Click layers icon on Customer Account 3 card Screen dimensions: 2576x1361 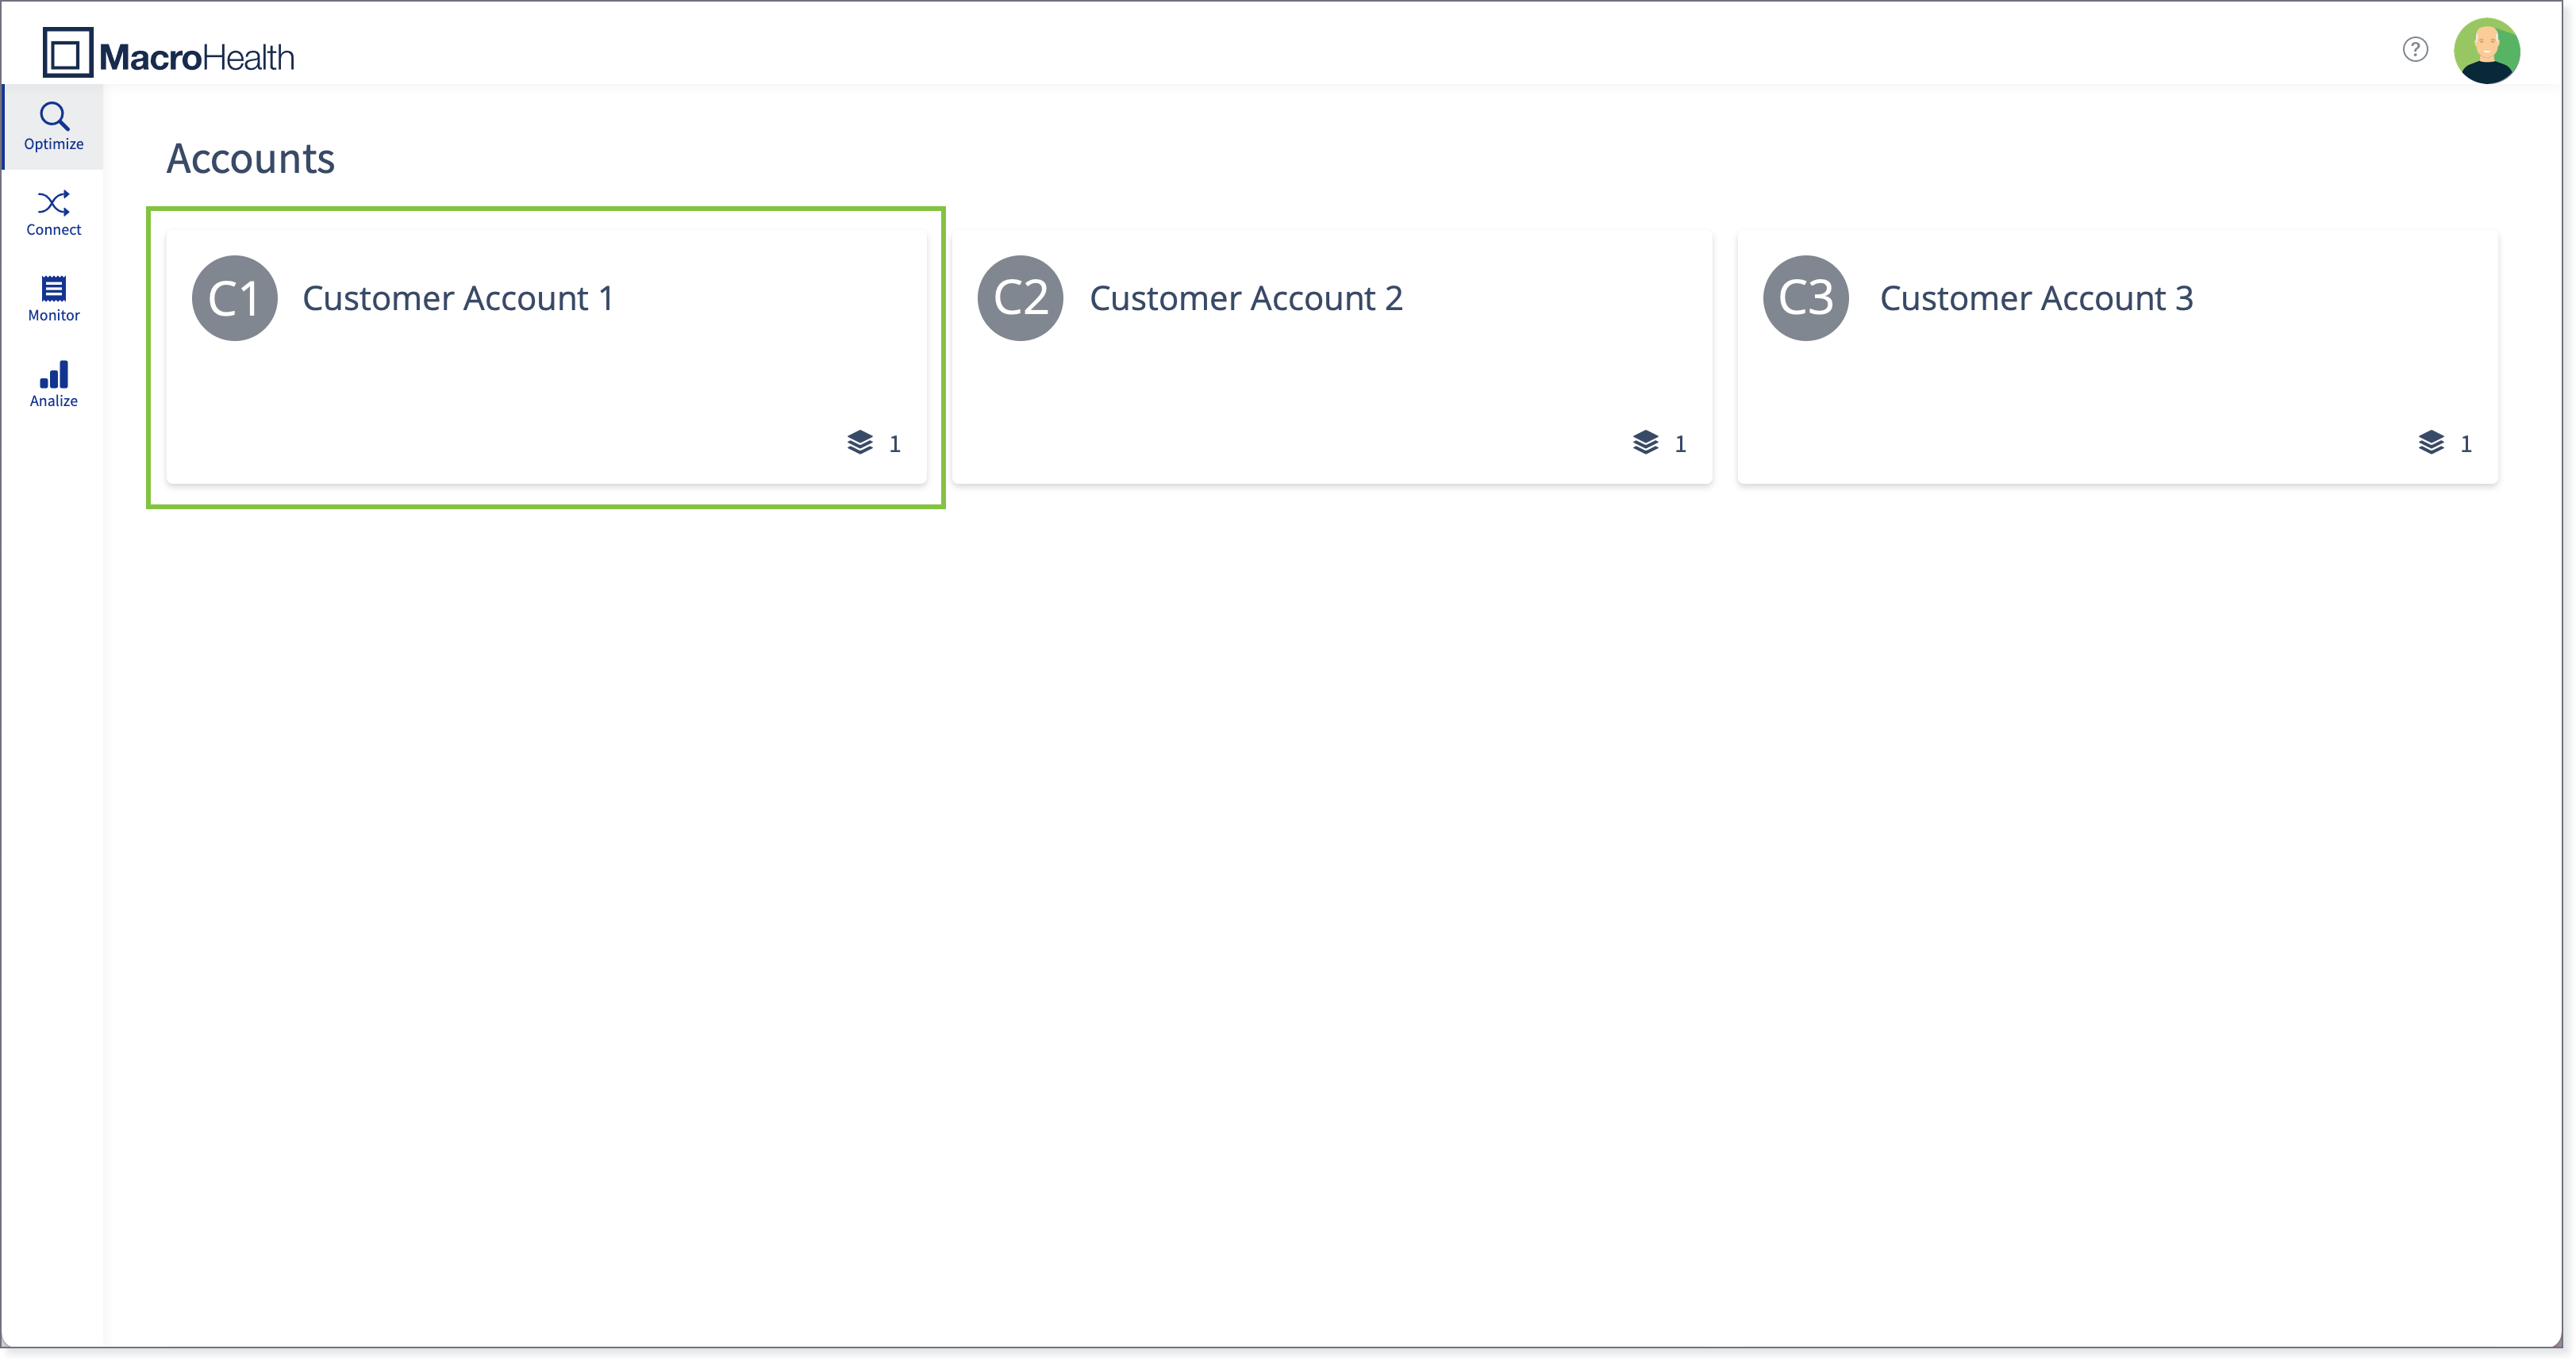pos(2431,443)
